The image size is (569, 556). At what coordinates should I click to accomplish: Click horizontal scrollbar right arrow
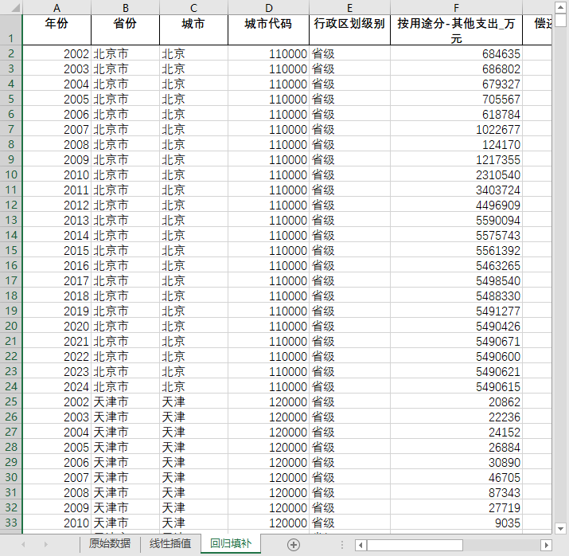click(546, 545)
